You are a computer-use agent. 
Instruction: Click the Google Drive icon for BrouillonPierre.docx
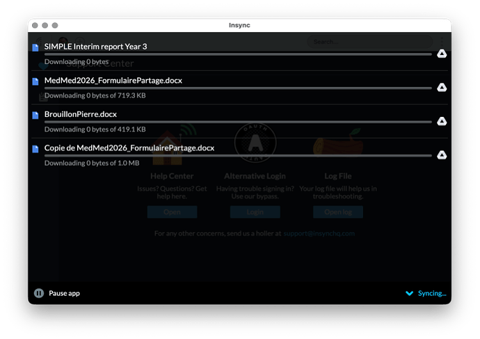442,121
